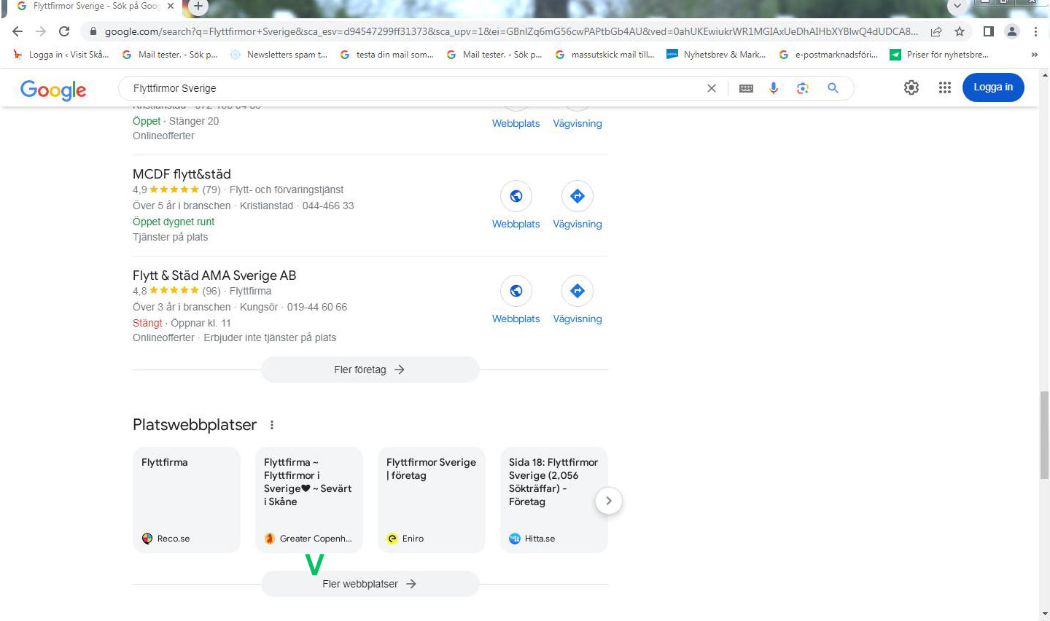Open options menu next to Platswebbplatser
Viewport: 1050px width, 621px height.
[x=272, y=425]
